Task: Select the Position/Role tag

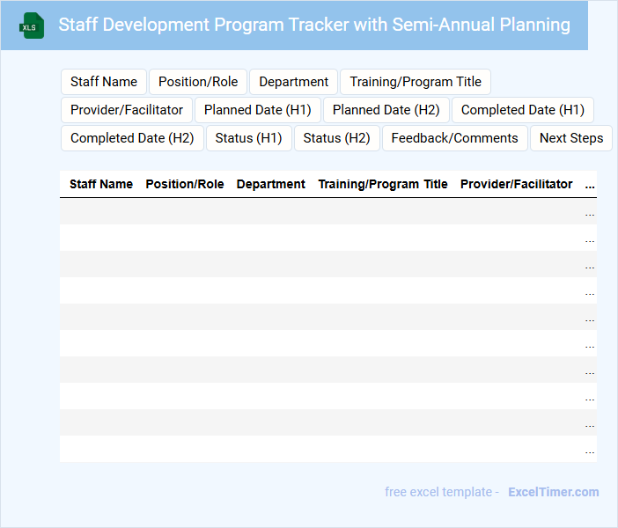Action: click(x=198, y=82)
